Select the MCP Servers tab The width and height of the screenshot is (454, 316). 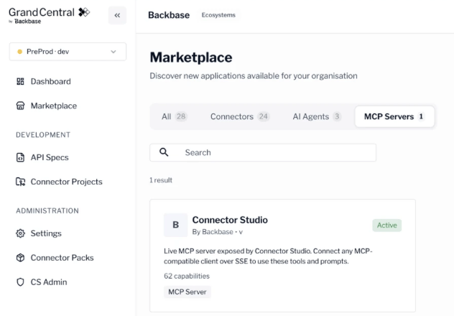(x=394, y=116)
